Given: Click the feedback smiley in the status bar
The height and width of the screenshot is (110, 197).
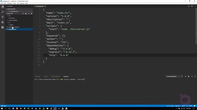Looking at the screenshot, I should pyautogui.click(x=195, y=106).
